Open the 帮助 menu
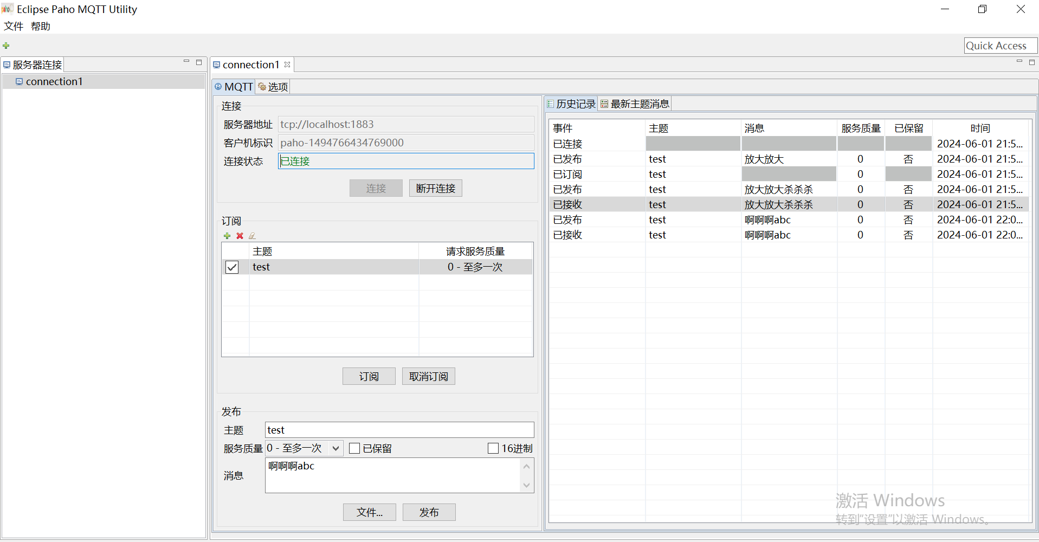This screenshot has width=1039, height=542. (40, 26)
